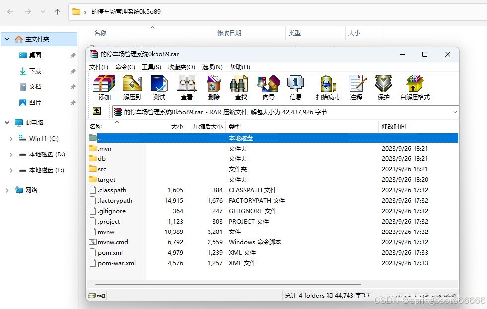The width and height of the screenshot is (487, 309).
Task: Click the 解压到 (Extract To) toolbar icon
Action: point(133,83)
